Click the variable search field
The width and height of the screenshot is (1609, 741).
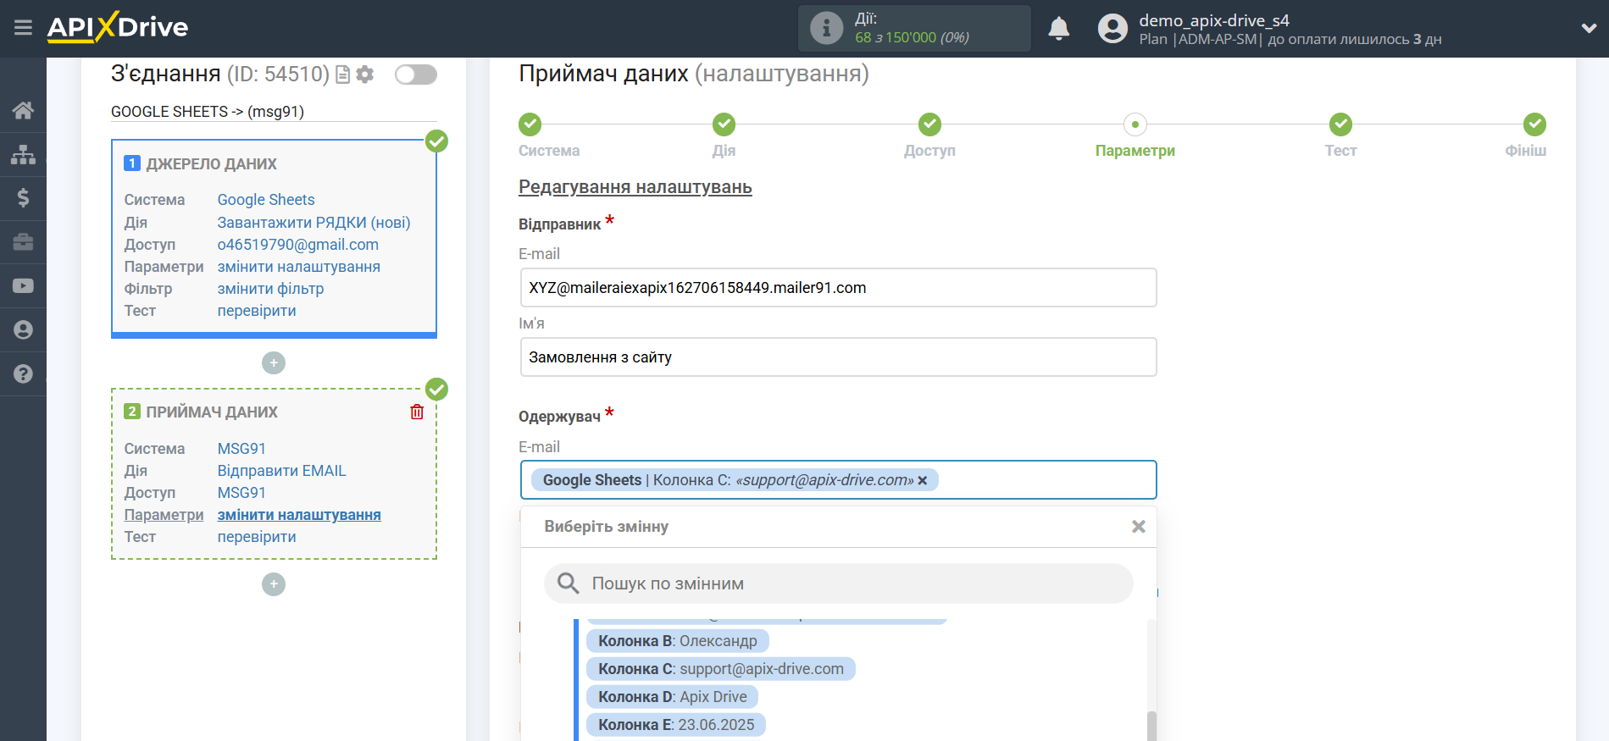(x=838, y=583)
